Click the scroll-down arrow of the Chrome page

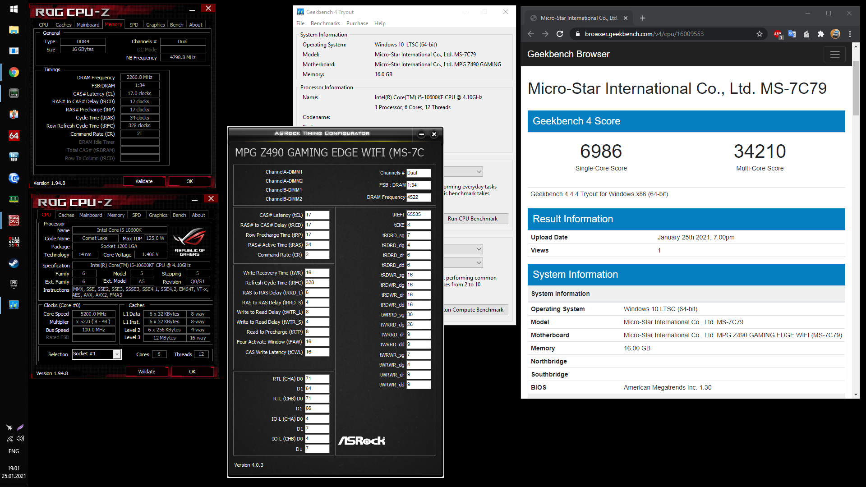(856, 395)
